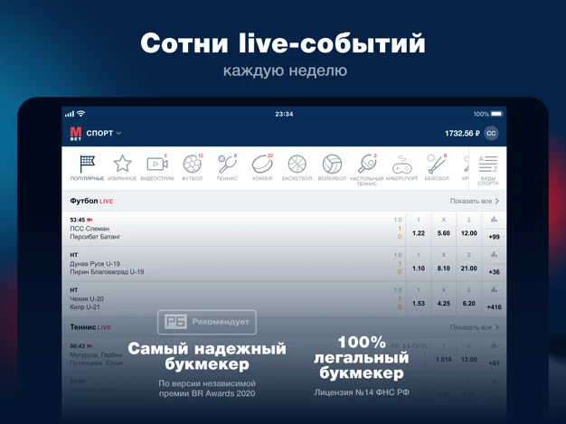Expand the Спорт dropdown in header

[x=104, y=133]
